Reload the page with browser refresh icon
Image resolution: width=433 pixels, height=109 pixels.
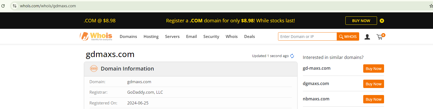3,6
